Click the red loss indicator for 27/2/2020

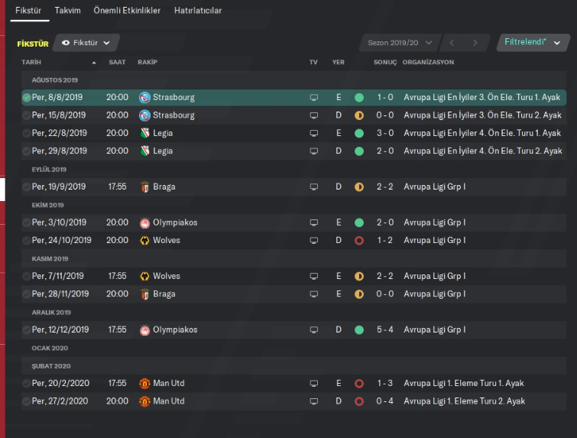click(x=359, y=401)
